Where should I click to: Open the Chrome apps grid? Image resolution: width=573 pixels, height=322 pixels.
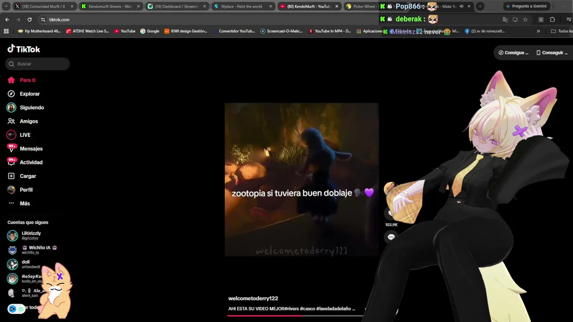(x=6, y=31)
